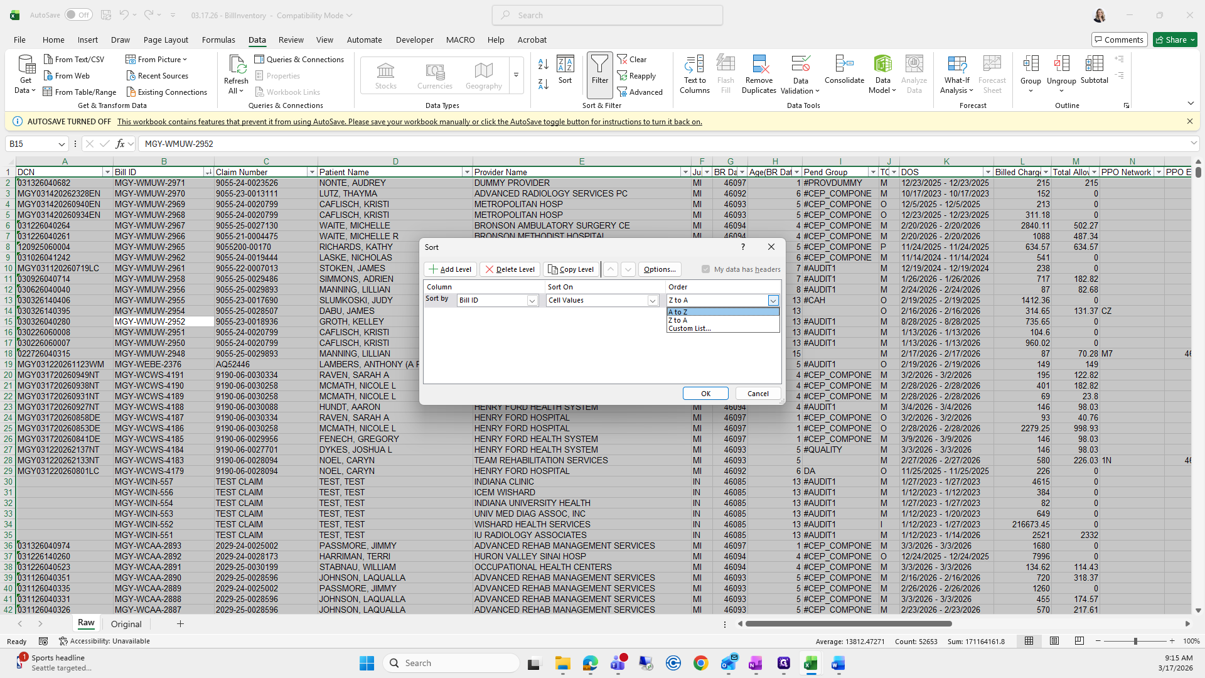This screenshot has width=1205, height=678.
Task: Toggle the AutoSave switch
Action: tap(78, 15)
